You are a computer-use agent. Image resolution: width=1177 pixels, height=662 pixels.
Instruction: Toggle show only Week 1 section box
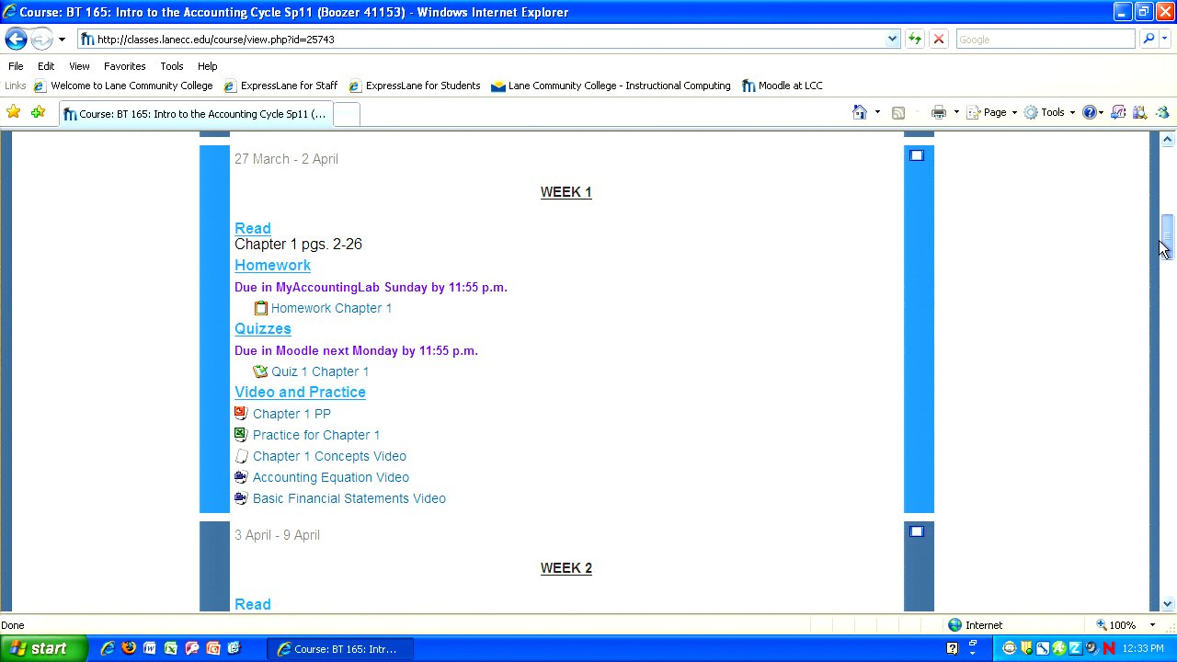coord(917,155)
